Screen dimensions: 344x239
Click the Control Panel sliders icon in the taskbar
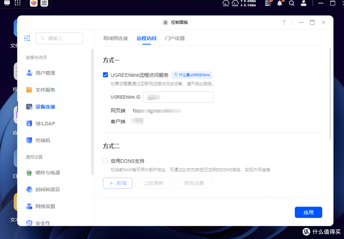coord(44,3)
